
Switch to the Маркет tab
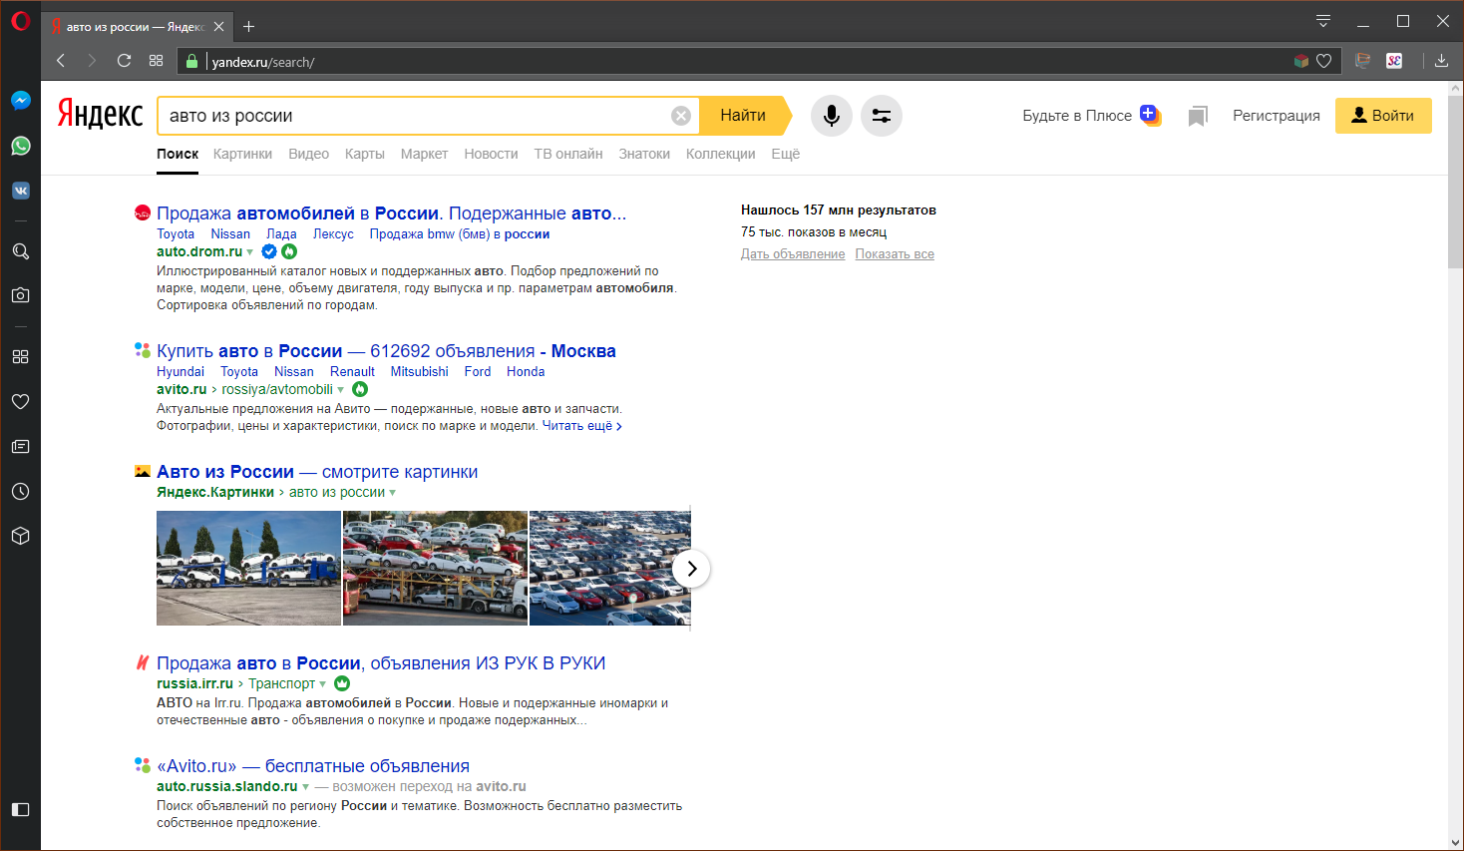(424, 154)
